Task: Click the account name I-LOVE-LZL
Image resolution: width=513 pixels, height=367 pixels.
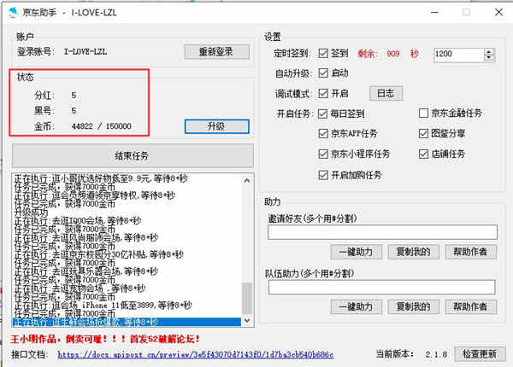Action: coord(85,51)
